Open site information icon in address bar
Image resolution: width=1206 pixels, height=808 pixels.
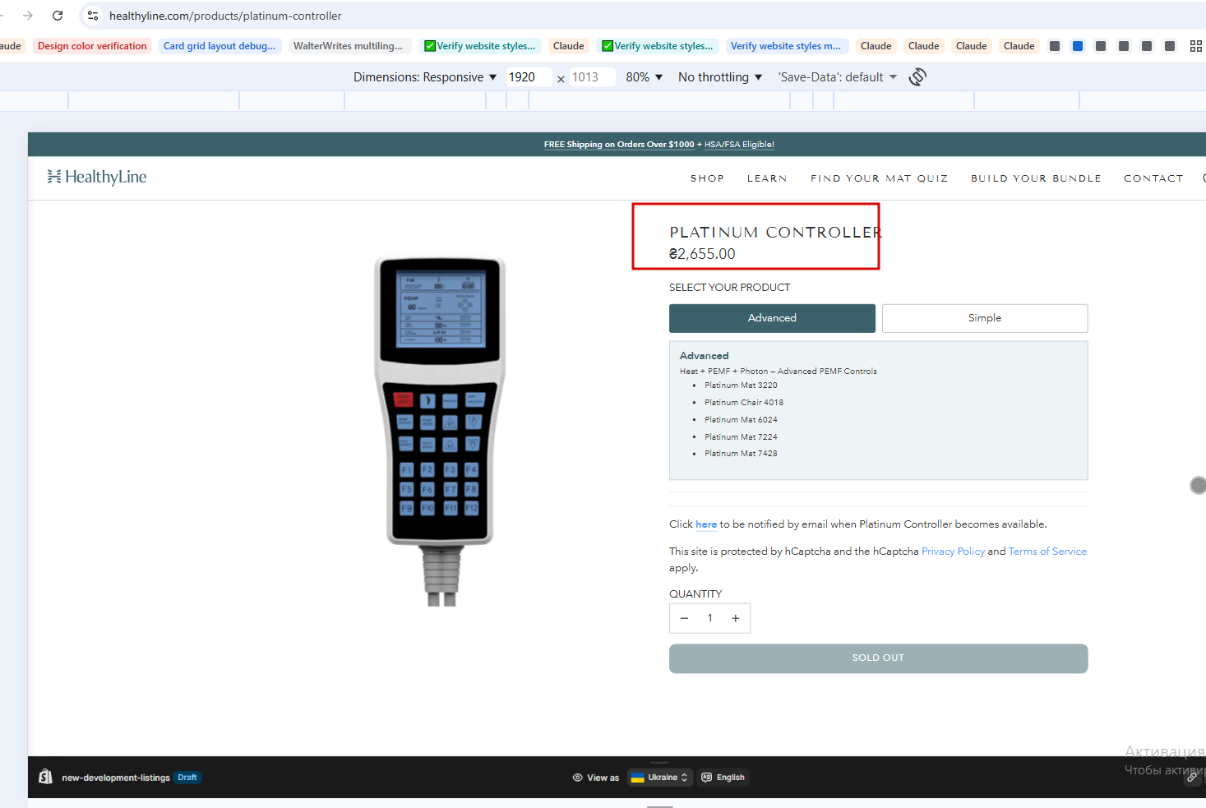pyautogui.click(x=93, y=16)
